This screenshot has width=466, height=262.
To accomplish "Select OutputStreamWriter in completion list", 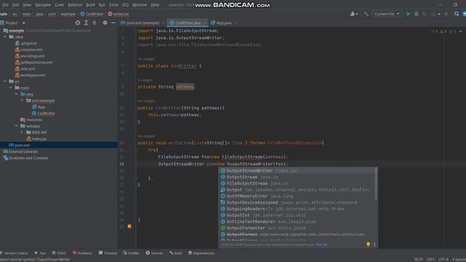I will tap(297, 170).
